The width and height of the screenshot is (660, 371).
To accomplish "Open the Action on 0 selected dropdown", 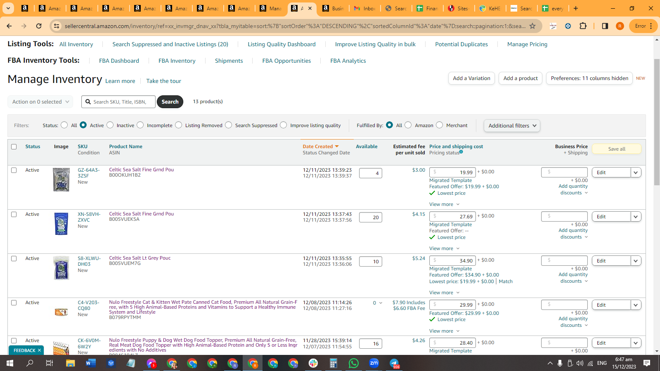I will point(40,102).
